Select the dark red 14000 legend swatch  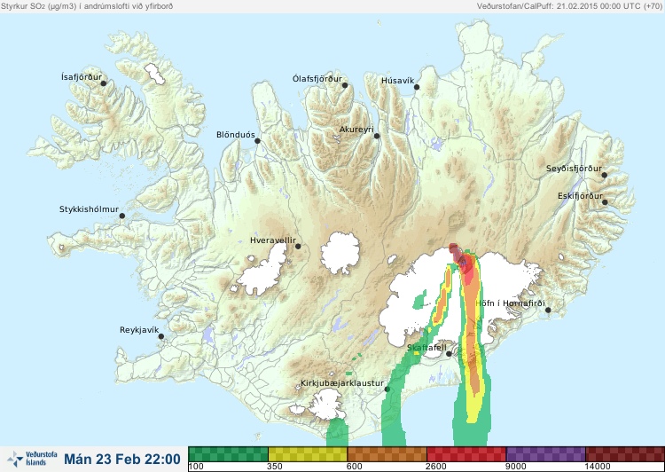625,454
